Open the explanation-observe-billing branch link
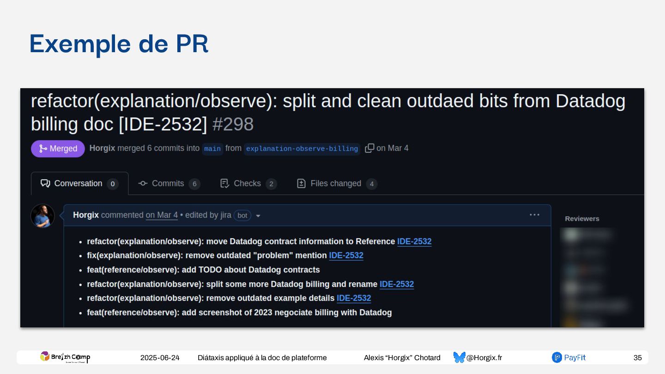 [302, 149]
